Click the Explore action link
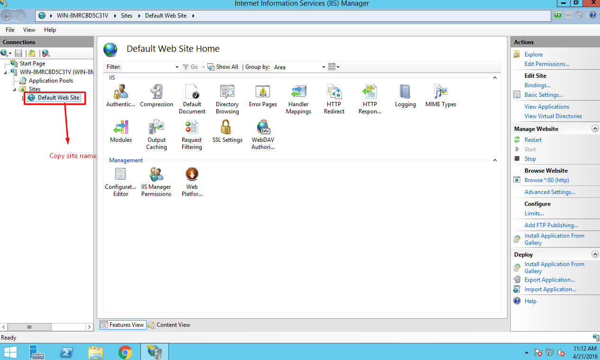 point(534,55)
